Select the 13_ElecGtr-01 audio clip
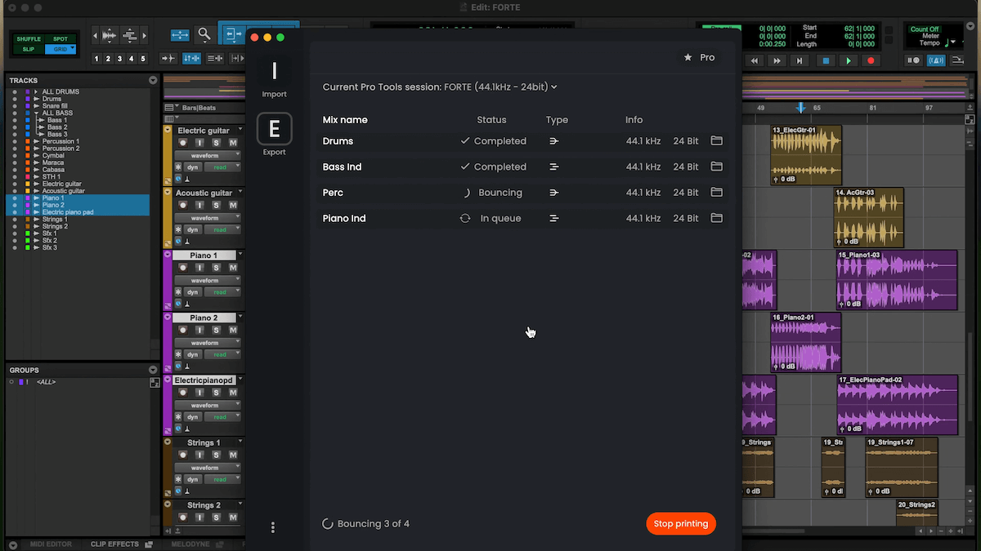This screenshot has height=551, width=981. click(806, 154)
